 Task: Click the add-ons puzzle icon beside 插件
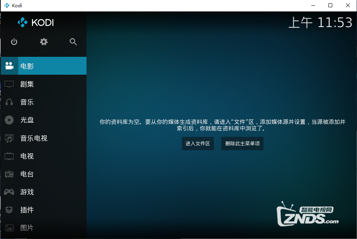[9, 210]
